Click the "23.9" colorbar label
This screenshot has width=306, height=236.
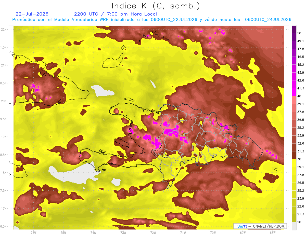click(x=301, y=199)
